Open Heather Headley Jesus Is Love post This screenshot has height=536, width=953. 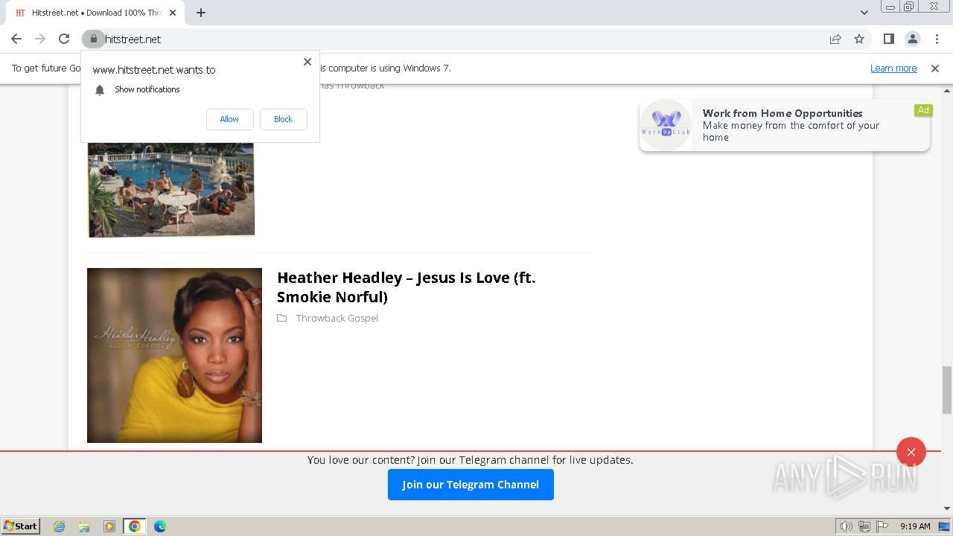(x=407, y=287)
